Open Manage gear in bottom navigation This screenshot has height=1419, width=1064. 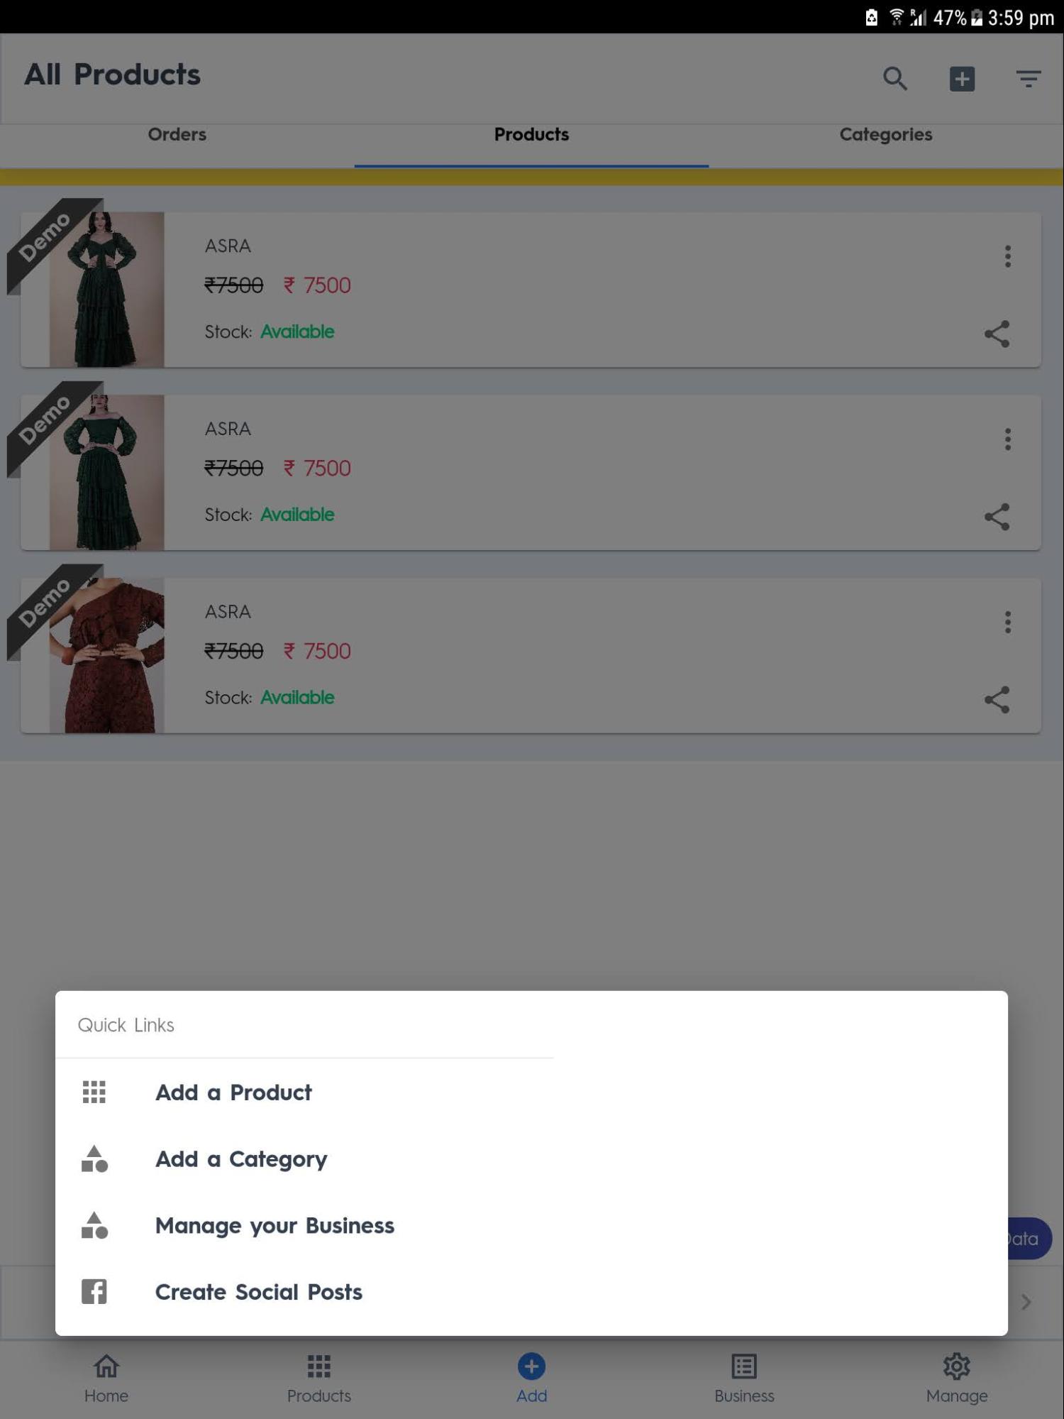click(957, 1379)
